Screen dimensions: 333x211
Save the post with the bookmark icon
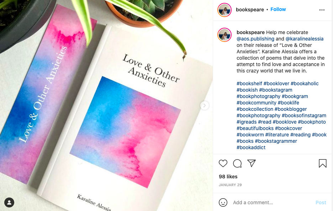322,163
